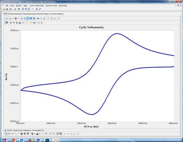Click the insert picture icon in drawing toolbar

(22, 133)
